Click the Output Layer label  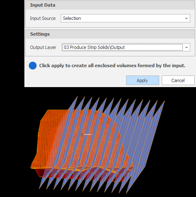43,47
